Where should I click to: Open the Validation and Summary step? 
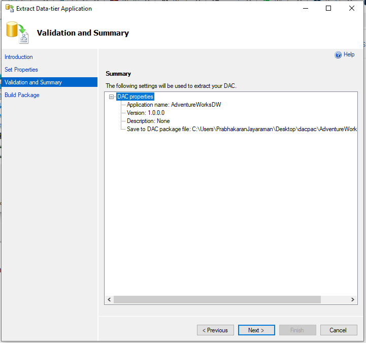(49, 82)
